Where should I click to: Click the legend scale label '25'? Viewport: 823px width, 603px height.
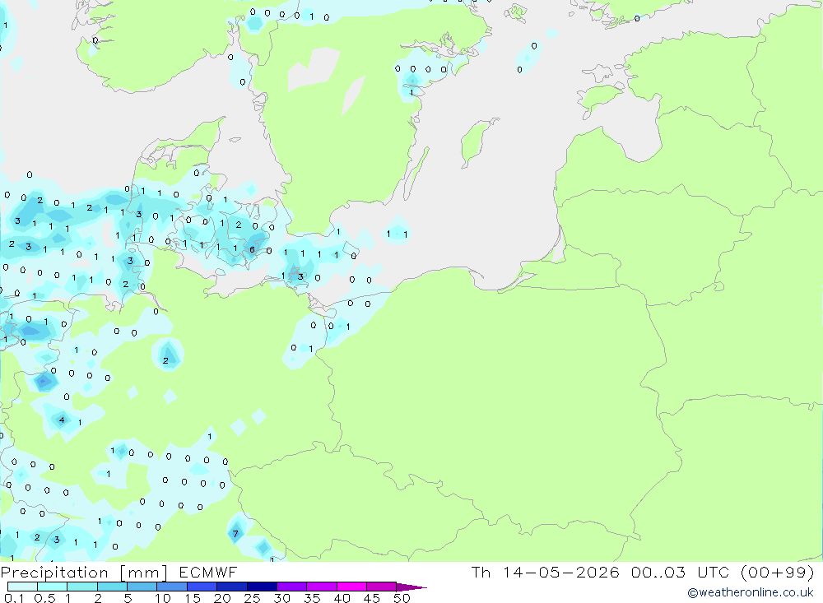[x=253, y=598]
